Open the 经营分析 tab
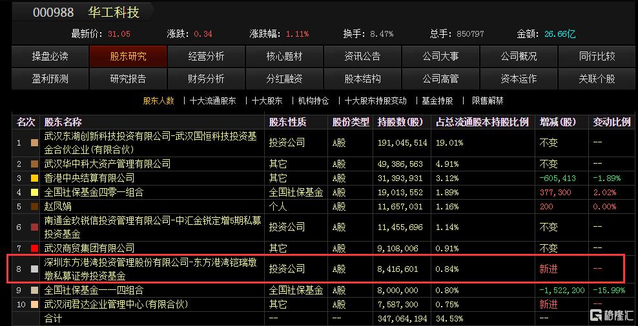638x326 pixels. click(206, 56)
